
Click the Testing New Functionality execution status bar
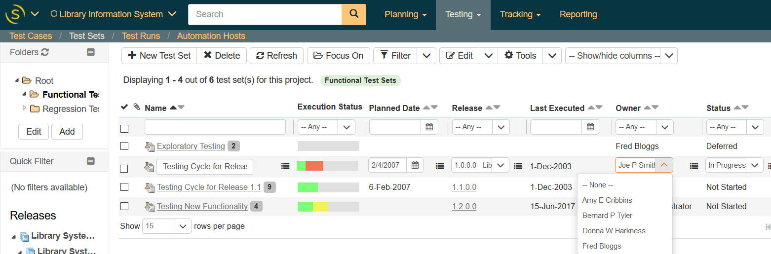(328, 207)
